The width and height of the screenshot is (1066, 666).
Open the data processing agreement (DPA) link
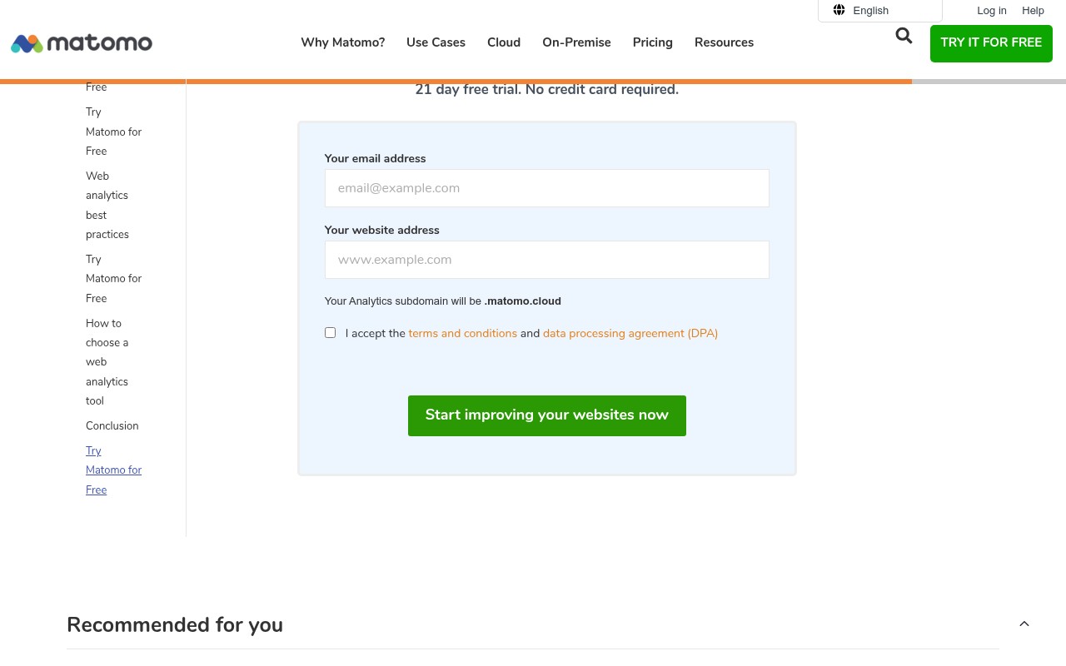click(630, 333)
